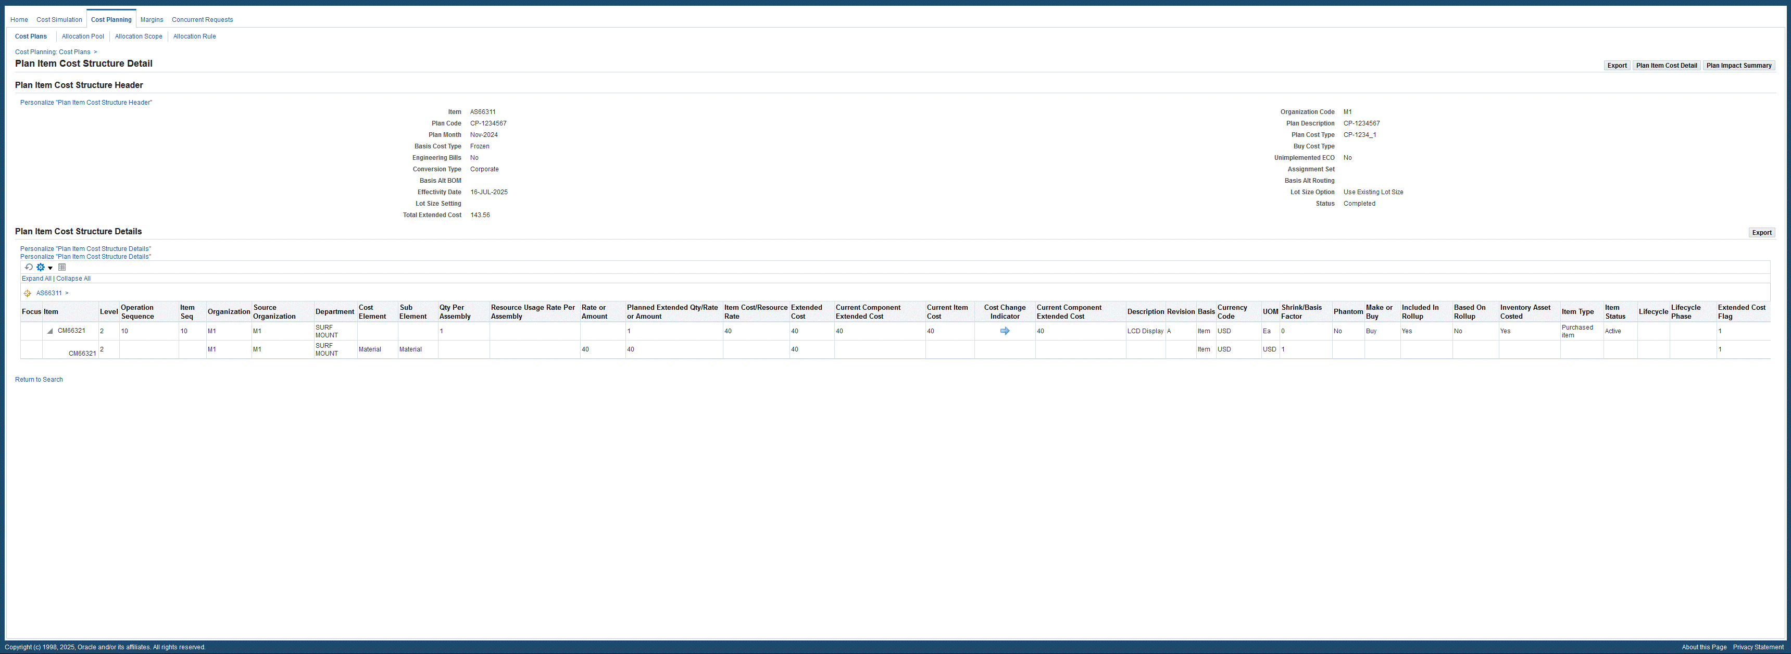Viewport: 1791px width, 654px height.
Task: Open the dropdown arrow next to gear icon
Action: click(50, 268)
